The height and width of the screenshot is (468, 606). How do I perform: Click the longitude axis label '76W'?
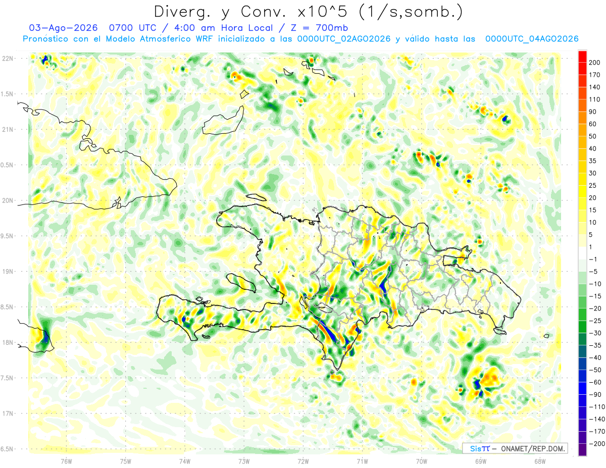[x=66, y=461]
